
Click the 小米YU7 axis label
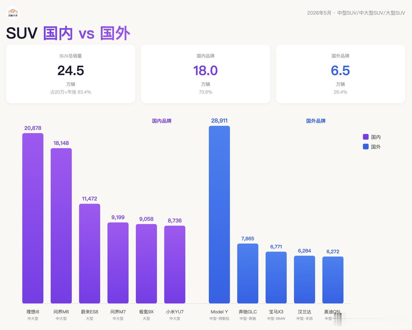coord(175,312)
